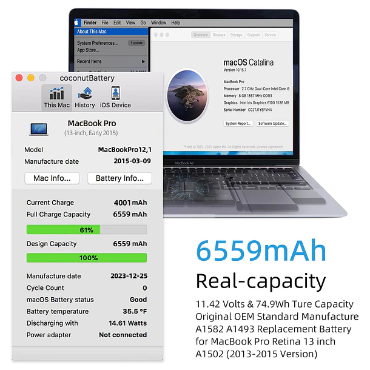Open the File menu
This screenshot has width=370, height=370.
pos(105,22)
